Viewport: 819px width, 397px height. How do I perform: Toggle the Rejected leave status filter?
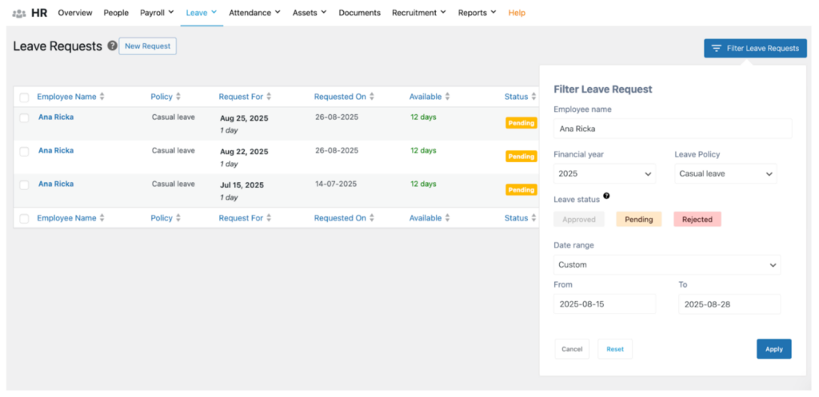click(697, 219)
